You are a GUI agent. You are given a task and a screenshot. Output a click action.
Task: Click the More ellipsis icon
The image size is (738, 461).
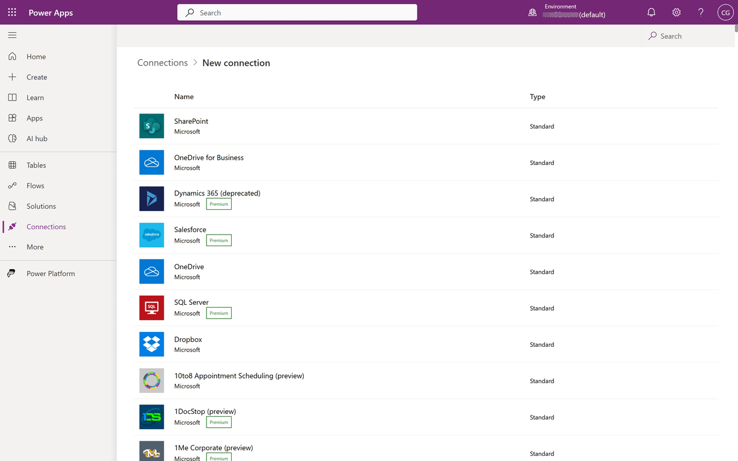[x=12, y=247]
